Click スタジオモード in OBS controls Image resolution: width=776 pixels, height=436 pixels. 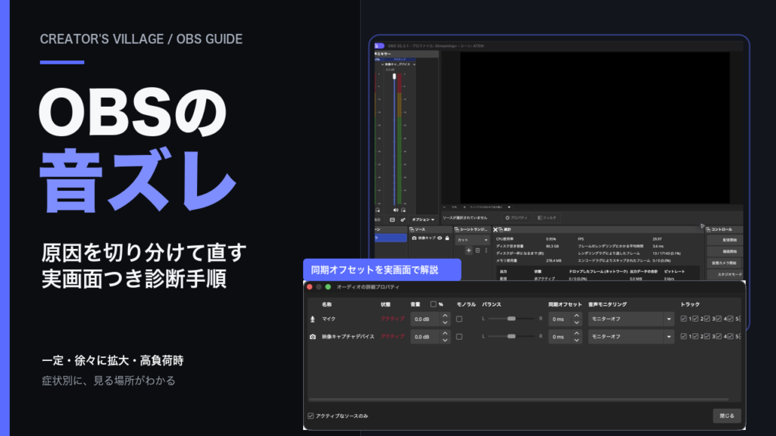pyautogui.click(x=725, y=274)
